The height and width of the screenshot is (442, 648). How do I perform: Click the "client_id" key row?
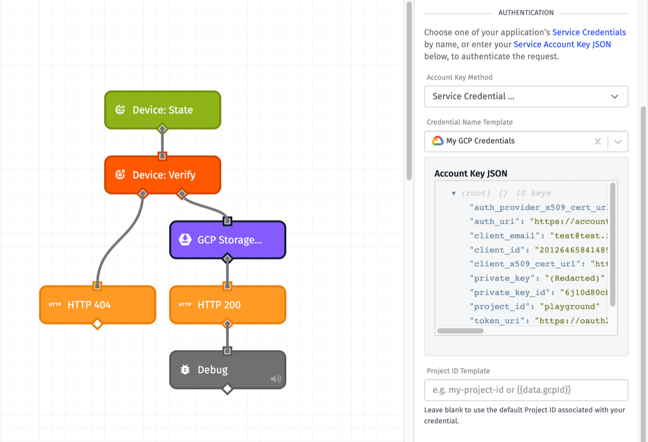(x=539, y=250)
